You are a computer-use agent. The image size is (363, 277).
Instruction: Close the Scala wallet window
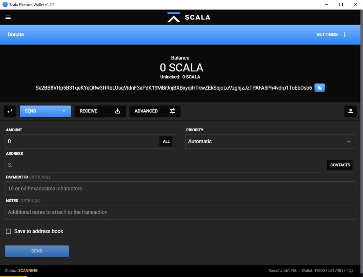(x=356, y=5)
